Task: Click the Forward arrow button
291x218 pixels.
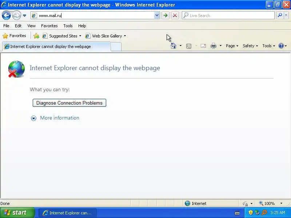Action: pyautogui.click(x=16, y=15)
